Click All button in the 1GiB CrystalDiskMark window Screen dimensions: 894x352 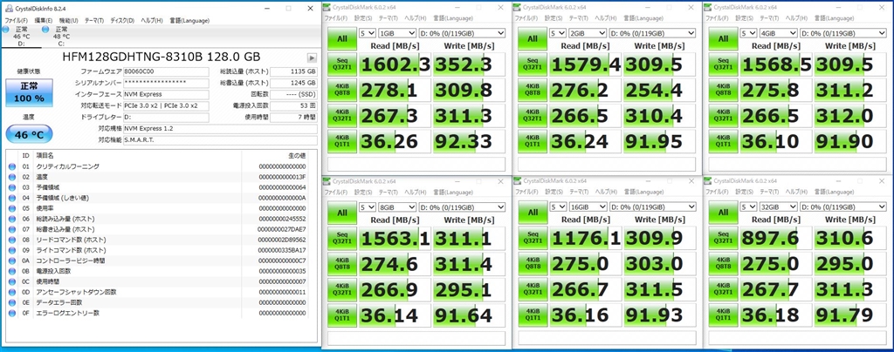click(x=341, y=38)
